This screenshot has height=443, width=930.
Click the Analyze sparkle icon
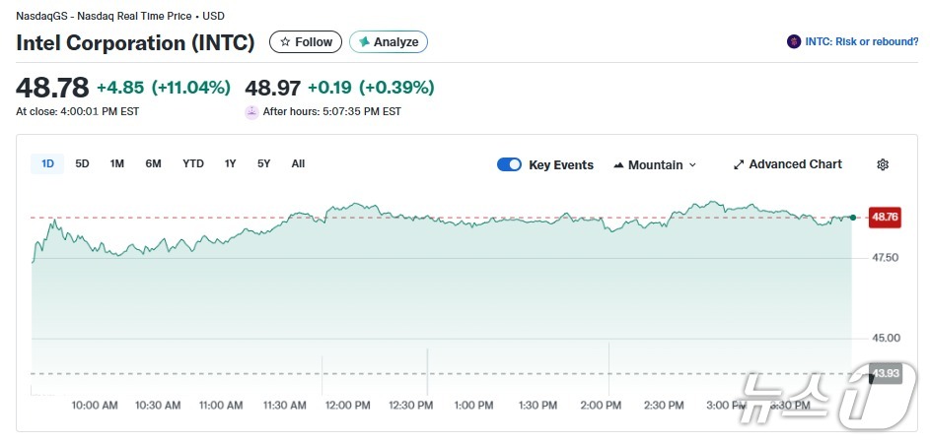pos(364,42)
